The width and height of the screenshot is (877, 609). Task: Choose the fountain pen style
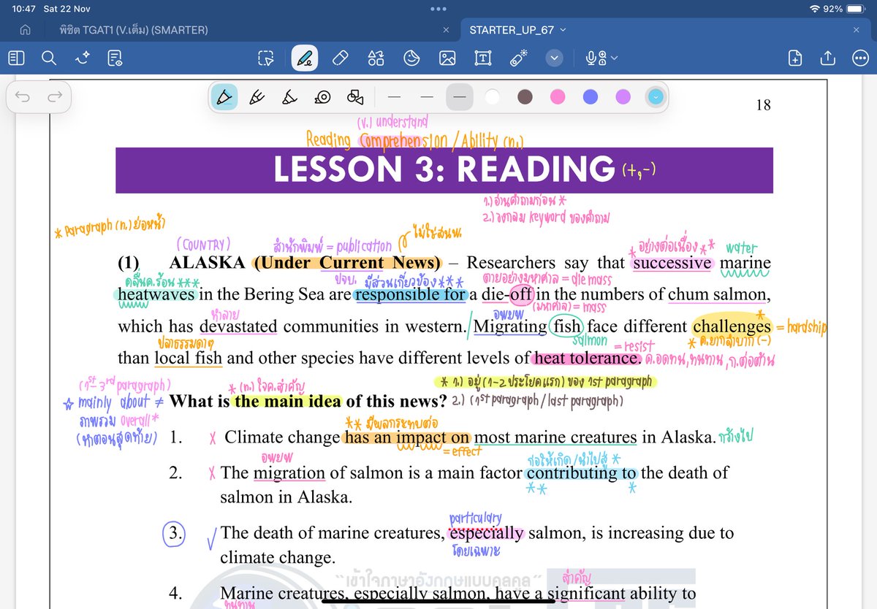pos(224,97)
